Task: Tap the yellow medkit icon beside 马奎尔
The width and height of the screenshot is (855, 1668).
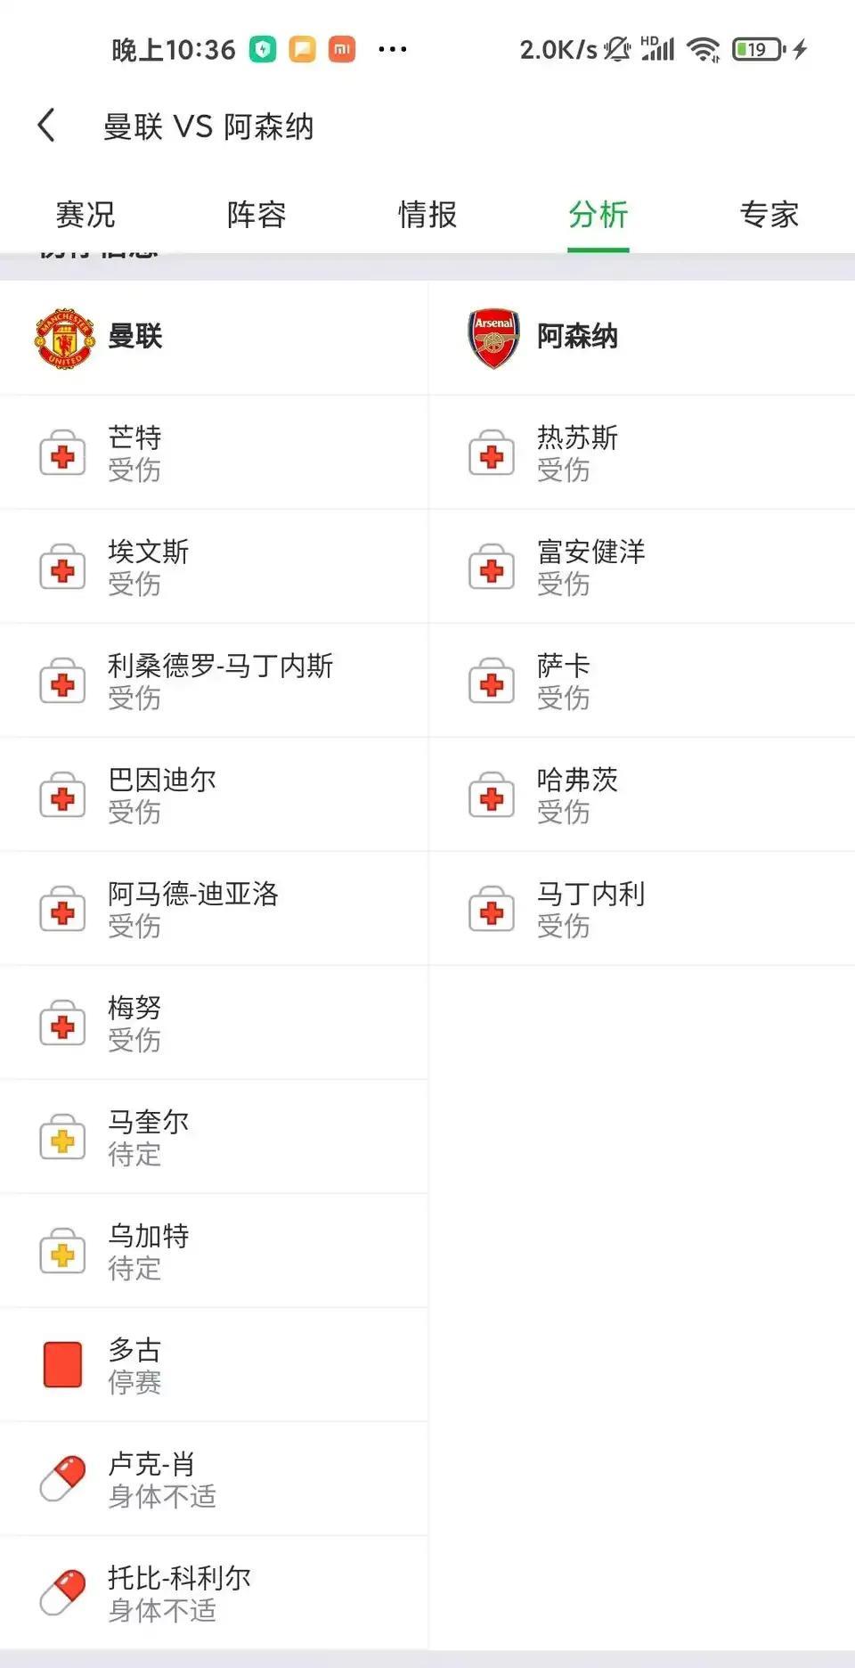Action: tap(62, 1139)
